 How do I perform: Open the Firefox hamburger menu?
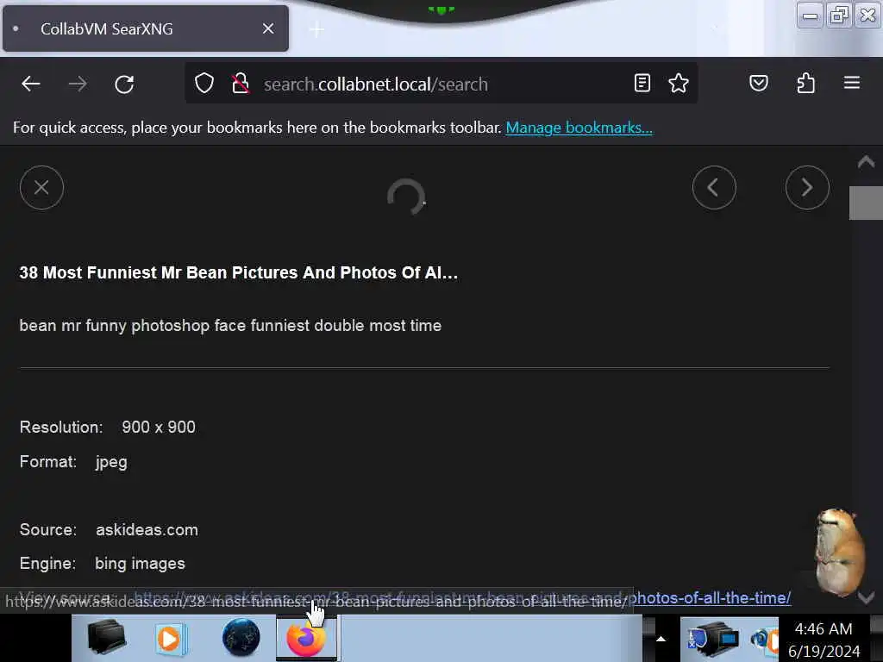click(x=851, y=83)
